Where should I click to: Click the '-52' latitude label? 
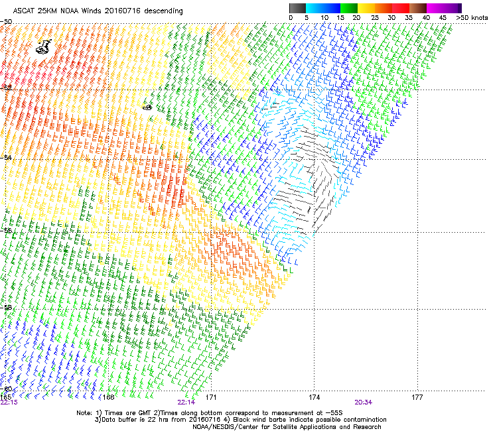point(6,88)
